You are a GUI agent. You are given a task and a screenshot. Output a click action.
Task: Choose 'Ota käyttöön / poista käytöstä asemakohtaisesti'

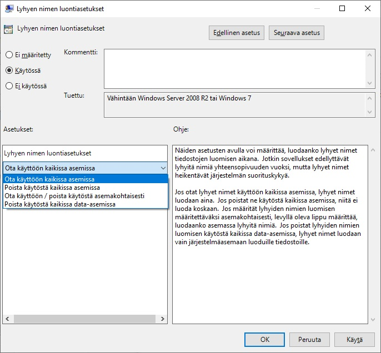coord(86,196)
